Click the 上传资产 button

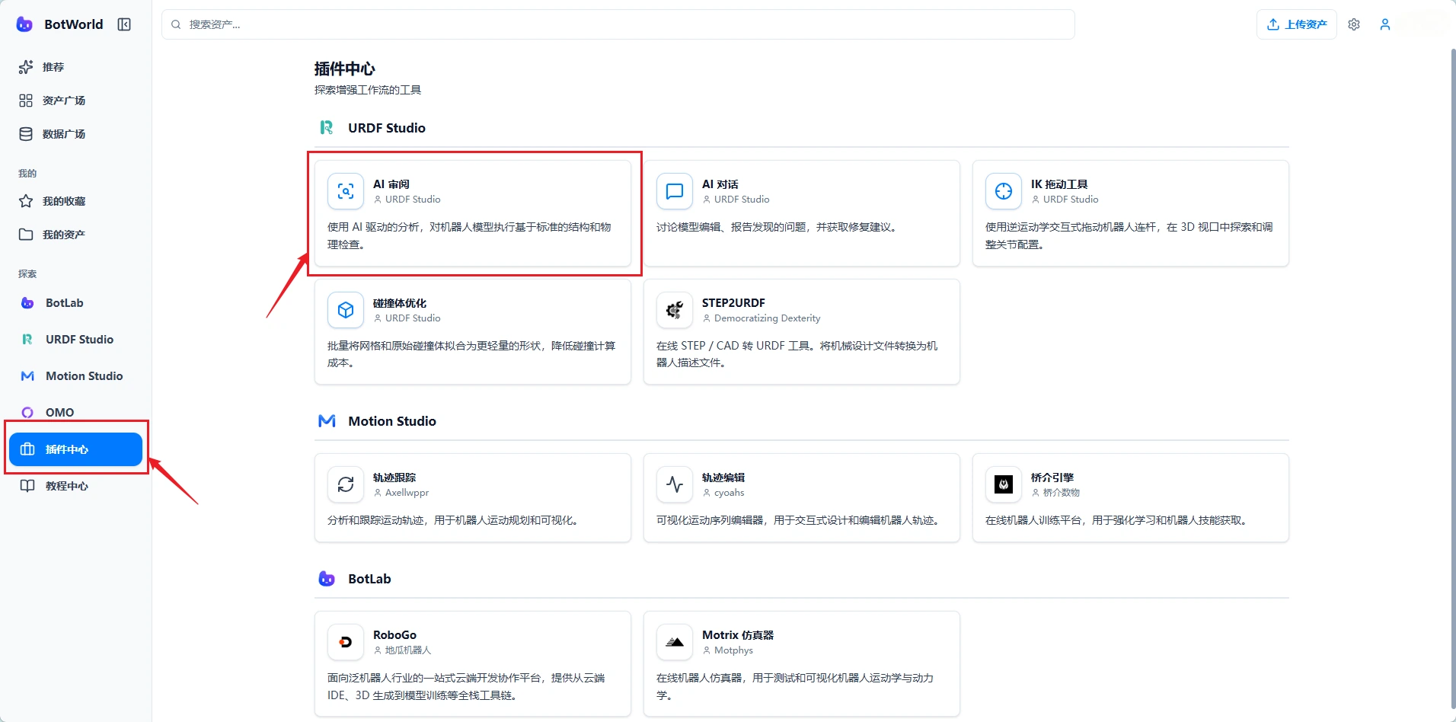pyautogui.click(x=1297, y=24)
